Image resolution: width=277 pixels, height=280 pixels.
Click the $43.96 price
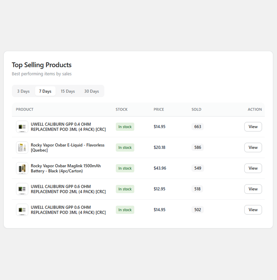coord(160,168)
